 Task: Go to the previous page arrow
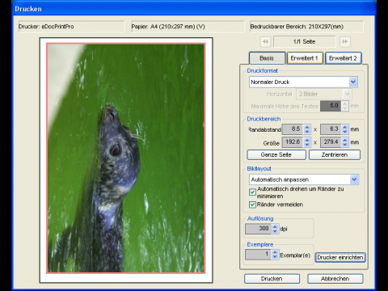(265, 42)
